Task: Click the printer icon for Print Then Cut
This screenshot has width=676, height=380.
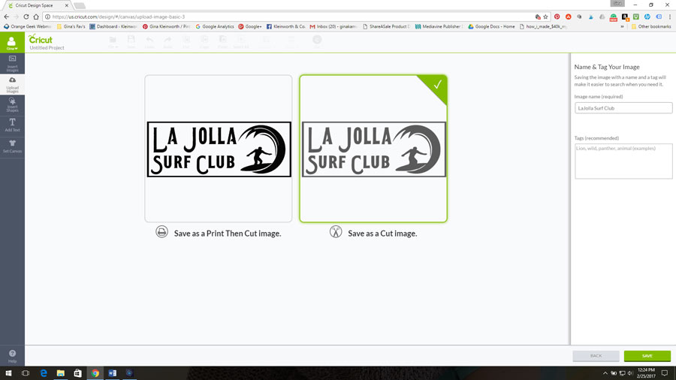Action: click(161, 232)
